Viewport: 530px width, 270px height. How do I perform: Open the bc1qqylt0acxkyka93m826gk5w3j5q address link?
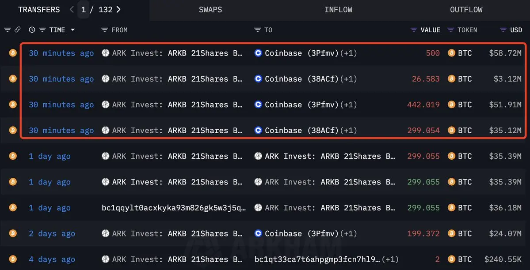tap(174, 208)
